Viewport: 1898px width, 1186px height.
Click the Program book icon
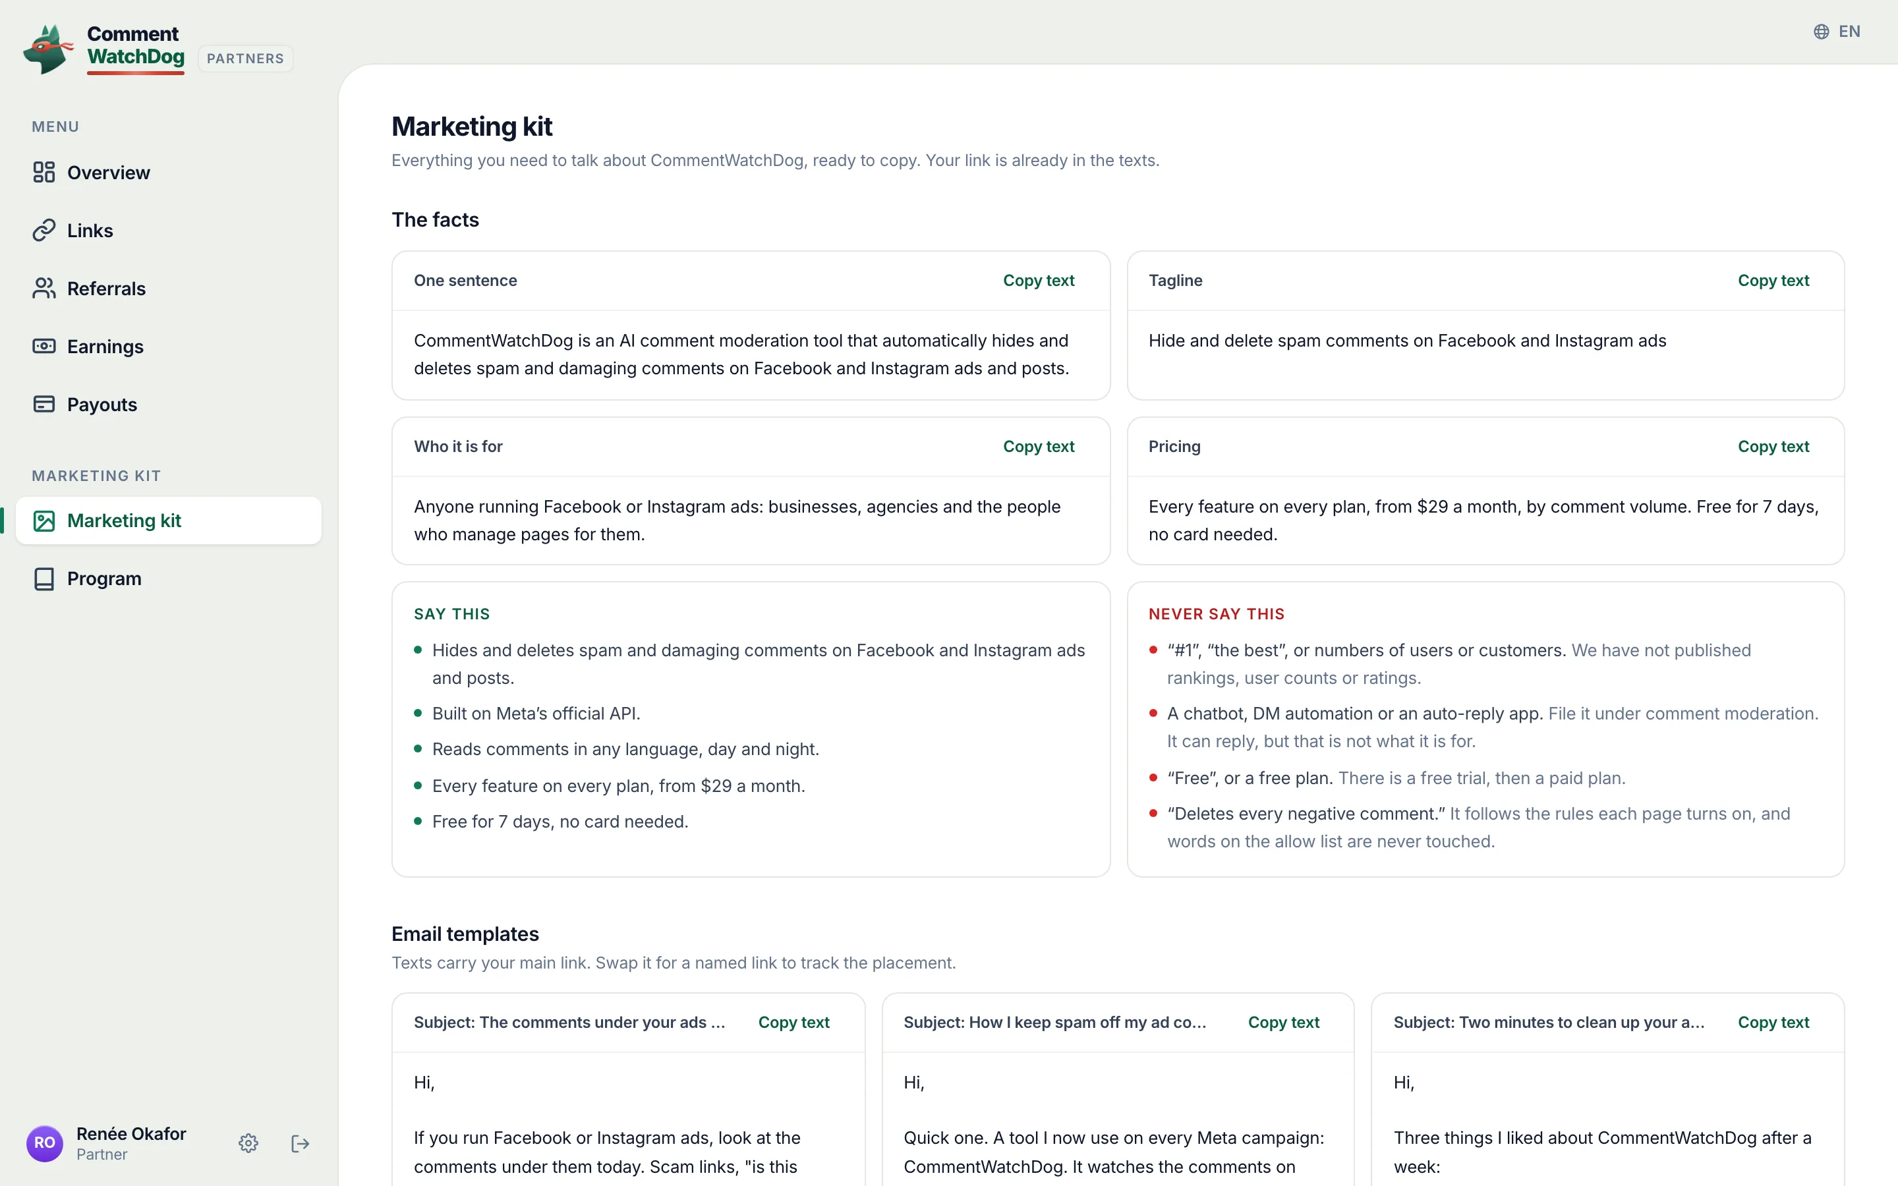[44, 579]
